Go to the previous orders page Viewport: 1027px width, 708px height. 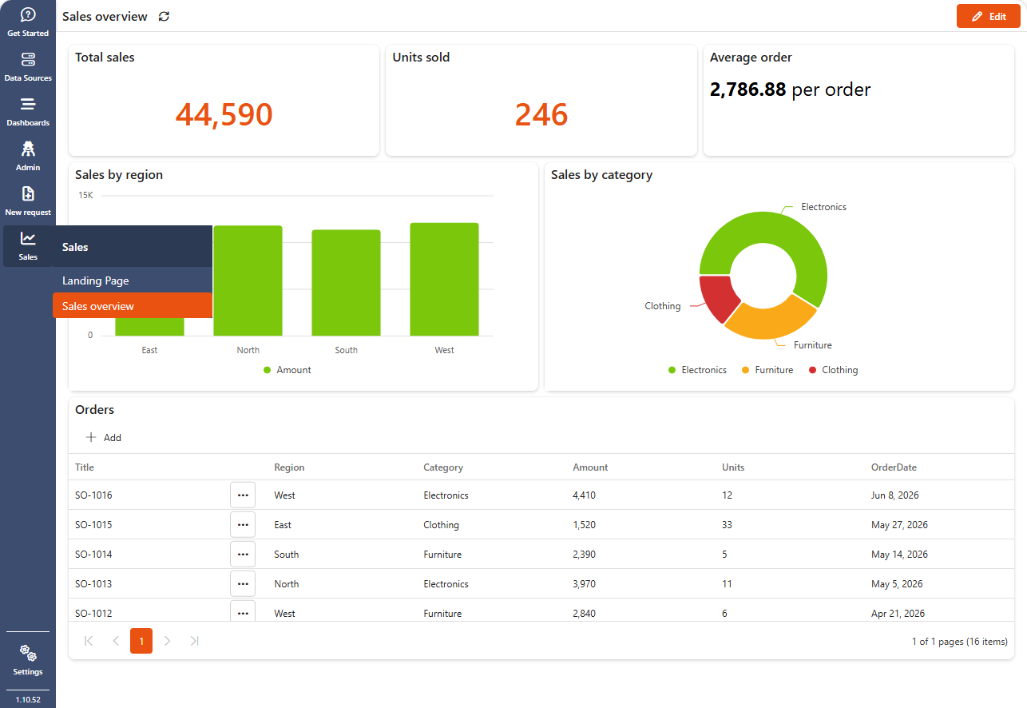[x=115, y=641]
